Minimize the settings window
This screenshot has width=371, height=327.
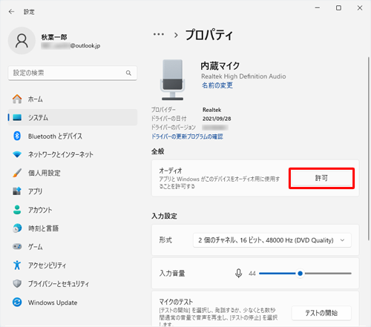pos(318,8)
